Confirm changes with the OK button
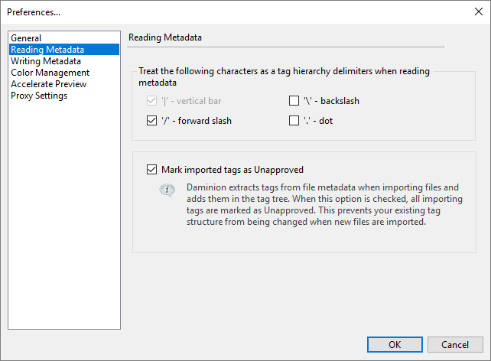The height and width of the screenshot is (361, 491). 395,344
